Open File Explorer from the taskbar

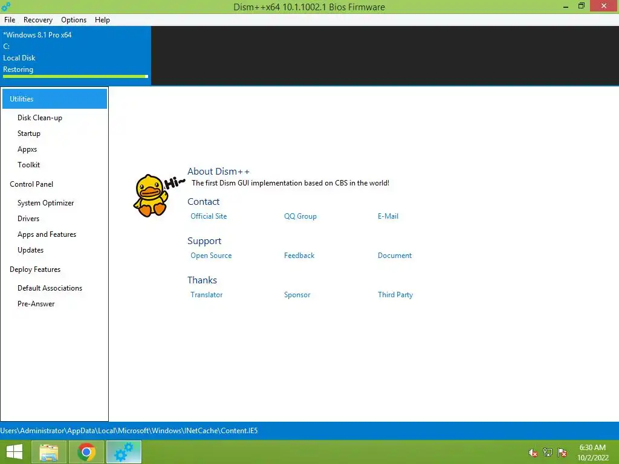[48, 452]
